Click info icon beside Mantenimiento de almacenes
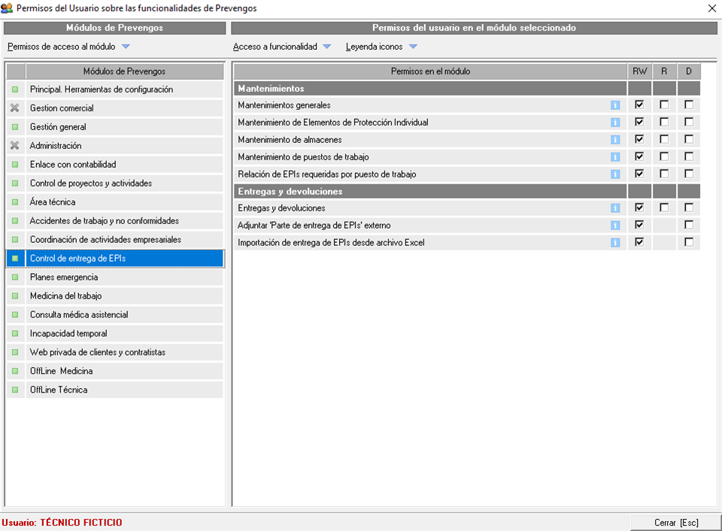Viewport: 722px width, 531px height. click(615, 140)
